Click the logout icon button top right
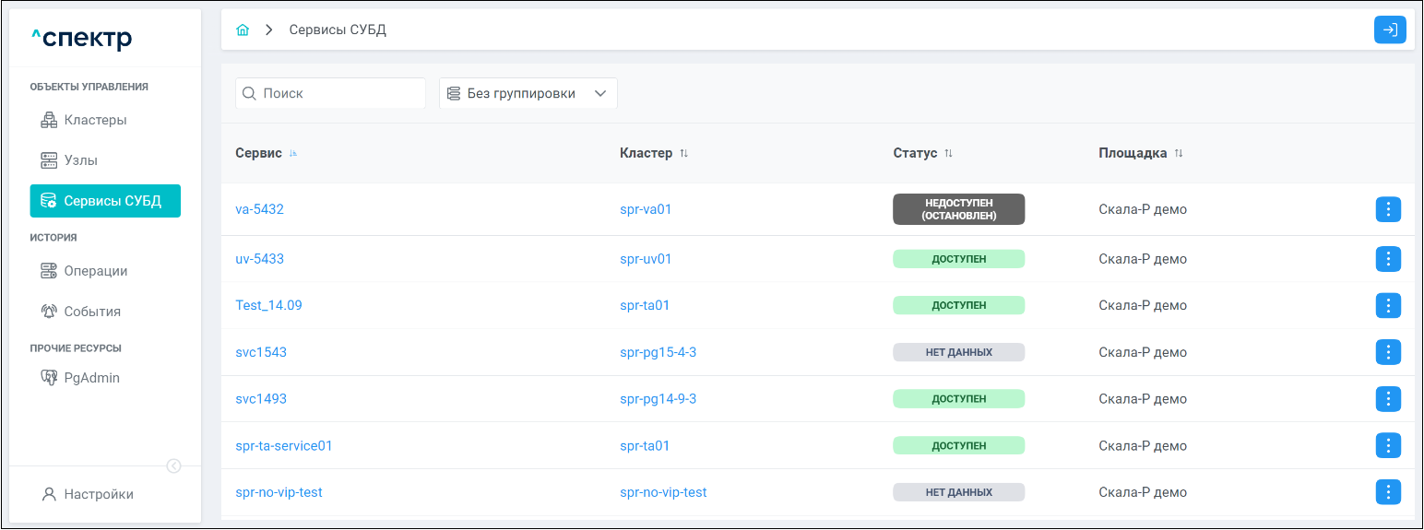1424x530 pixels. 1390,30
